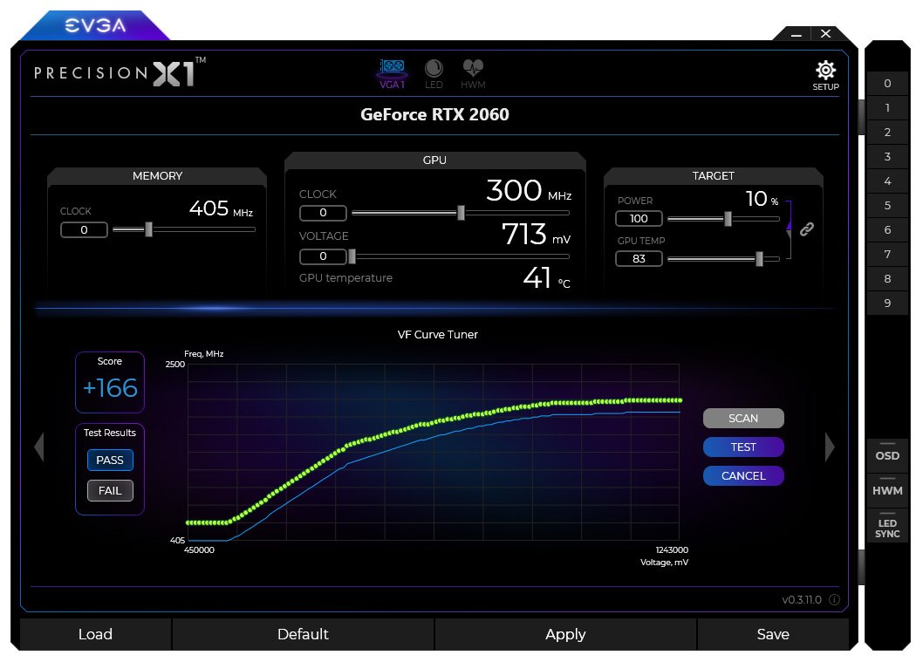Go to previous panel with left arrow
The height and width of the screenshot is (662, 923).
pyautogui.click(x=38, y=447)
